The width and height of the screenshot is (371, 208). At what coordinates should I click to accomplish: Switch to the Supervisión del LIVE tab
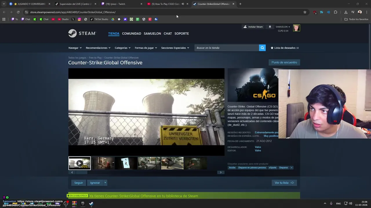point(76,4)
